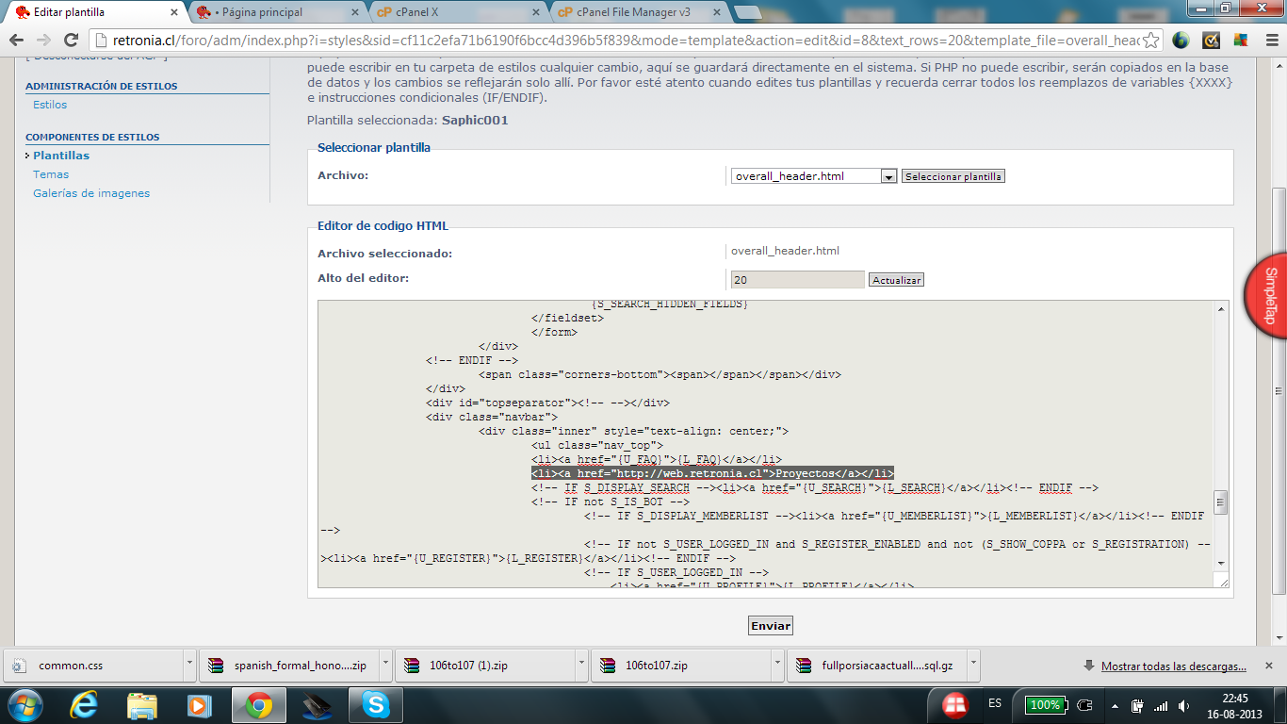The height and width of the screenshot is (724, 1287).
Task: Expand the overall_header.html file dropdown
Action: (888, 176)
